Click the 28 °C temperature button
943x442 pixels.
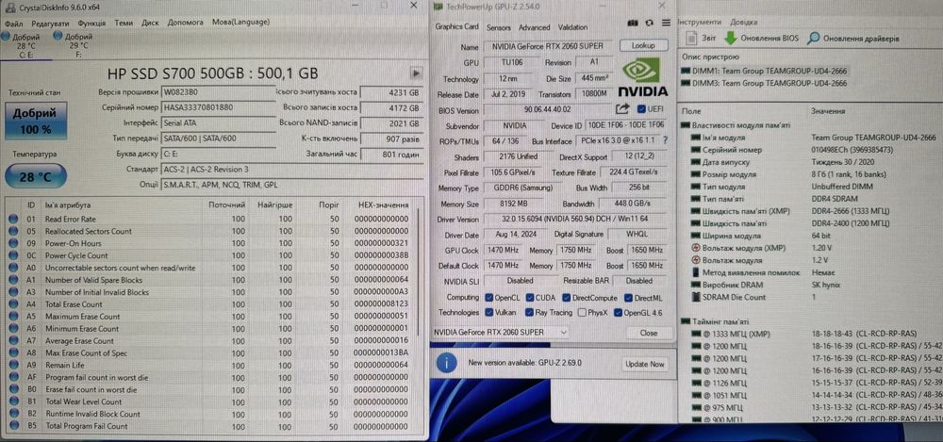click(x=36, y=177)
